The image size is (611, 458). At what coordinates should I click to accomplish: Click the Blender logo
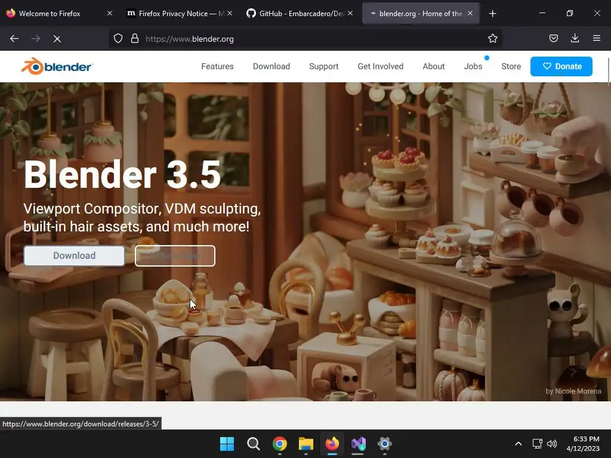coord(57,66)
